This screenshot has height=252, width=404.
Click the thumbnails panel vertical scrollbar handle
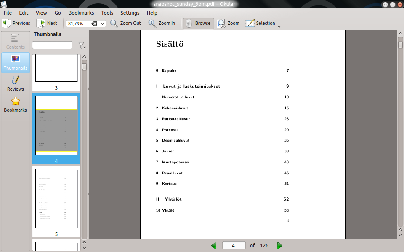tap(84, 67)
